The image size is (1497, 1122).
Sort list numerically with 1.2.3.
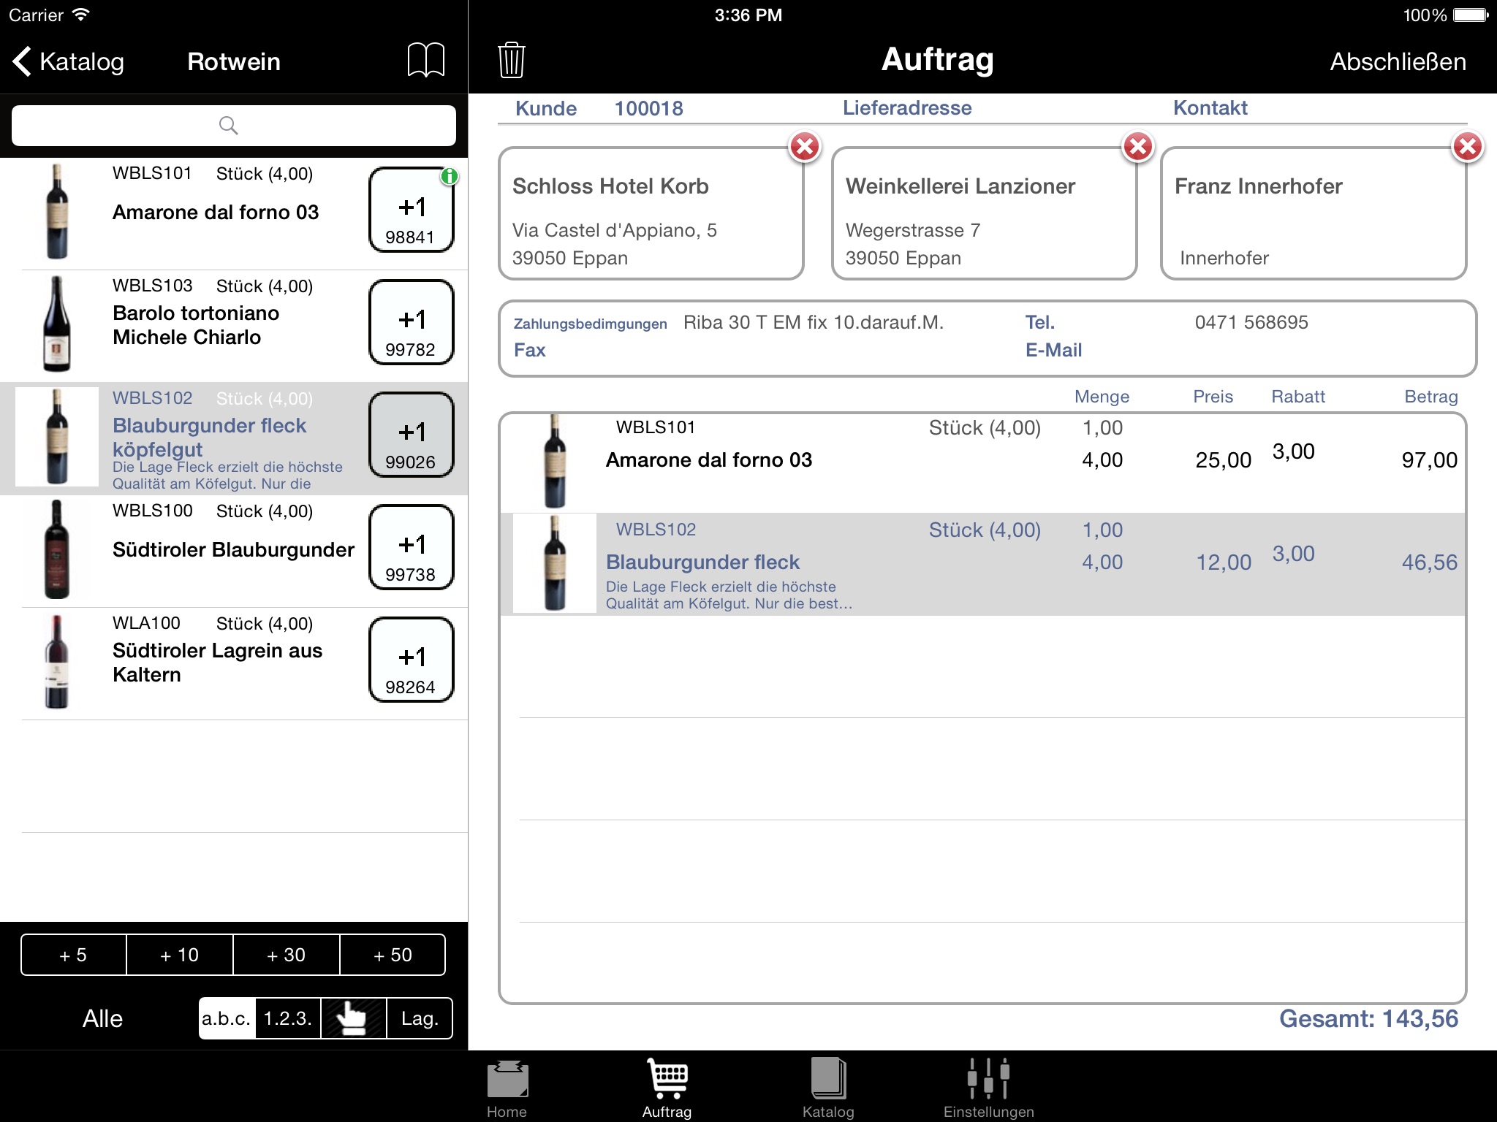pyautogui.click(x=288, y=1018)
